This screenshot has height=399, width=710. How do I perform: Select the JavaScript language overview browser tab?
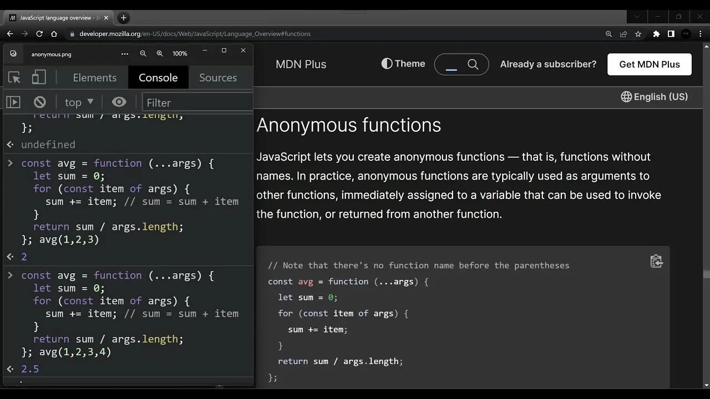pyautogui.click(x=60, y=18)
